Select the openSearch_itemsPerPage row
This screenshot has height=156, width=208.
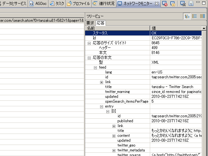pos(143,101)
